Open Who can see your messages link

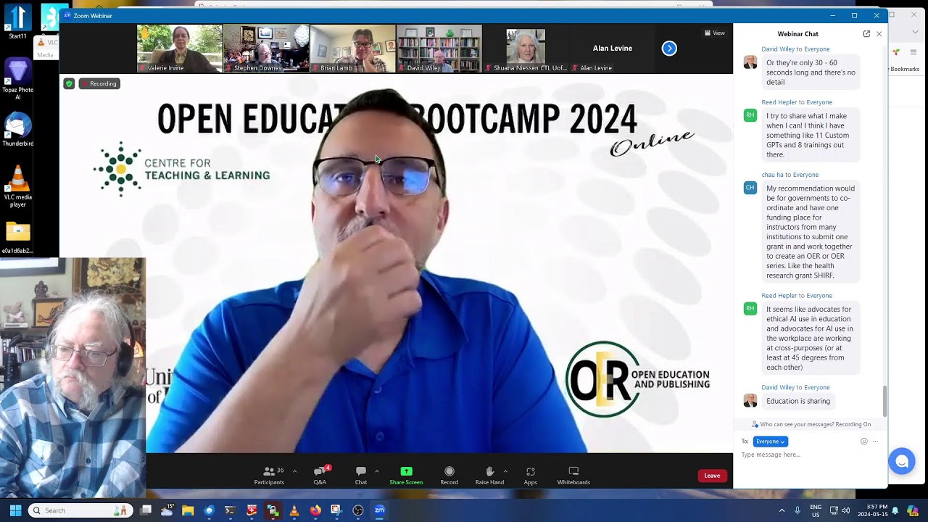pyautogui.click(x=811, y=424)
